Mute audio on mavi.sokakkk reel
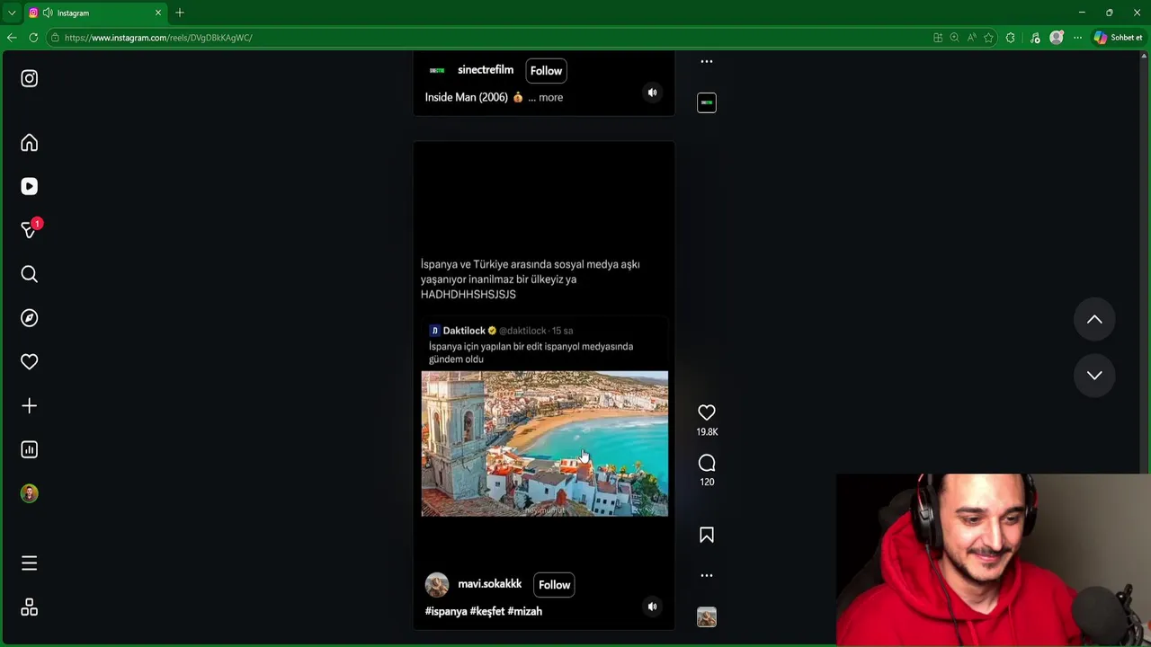This screenshot has height=647, width=1151. tap(653, 607)
